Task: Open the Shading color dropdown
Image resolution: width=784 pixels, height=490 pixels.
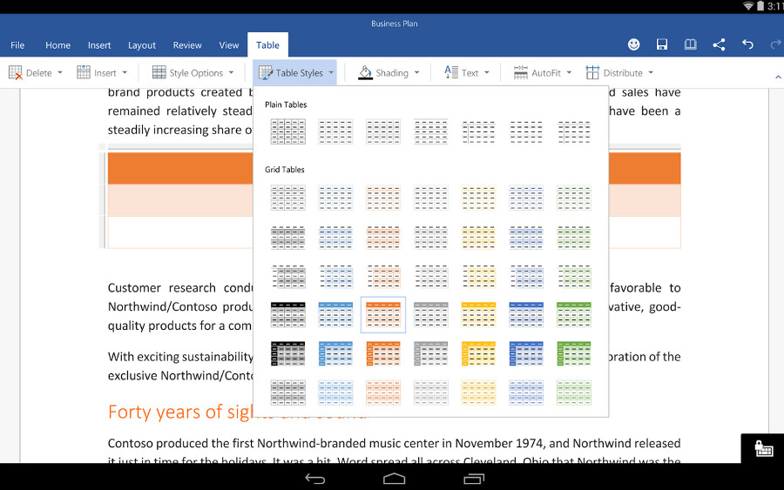Action: [389, 73]
